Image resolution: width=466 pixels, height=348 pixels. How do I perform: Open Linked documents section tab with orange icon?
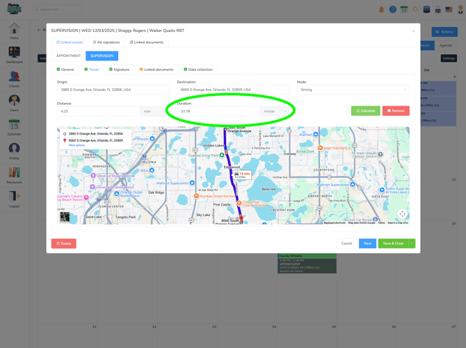point(156,69)
